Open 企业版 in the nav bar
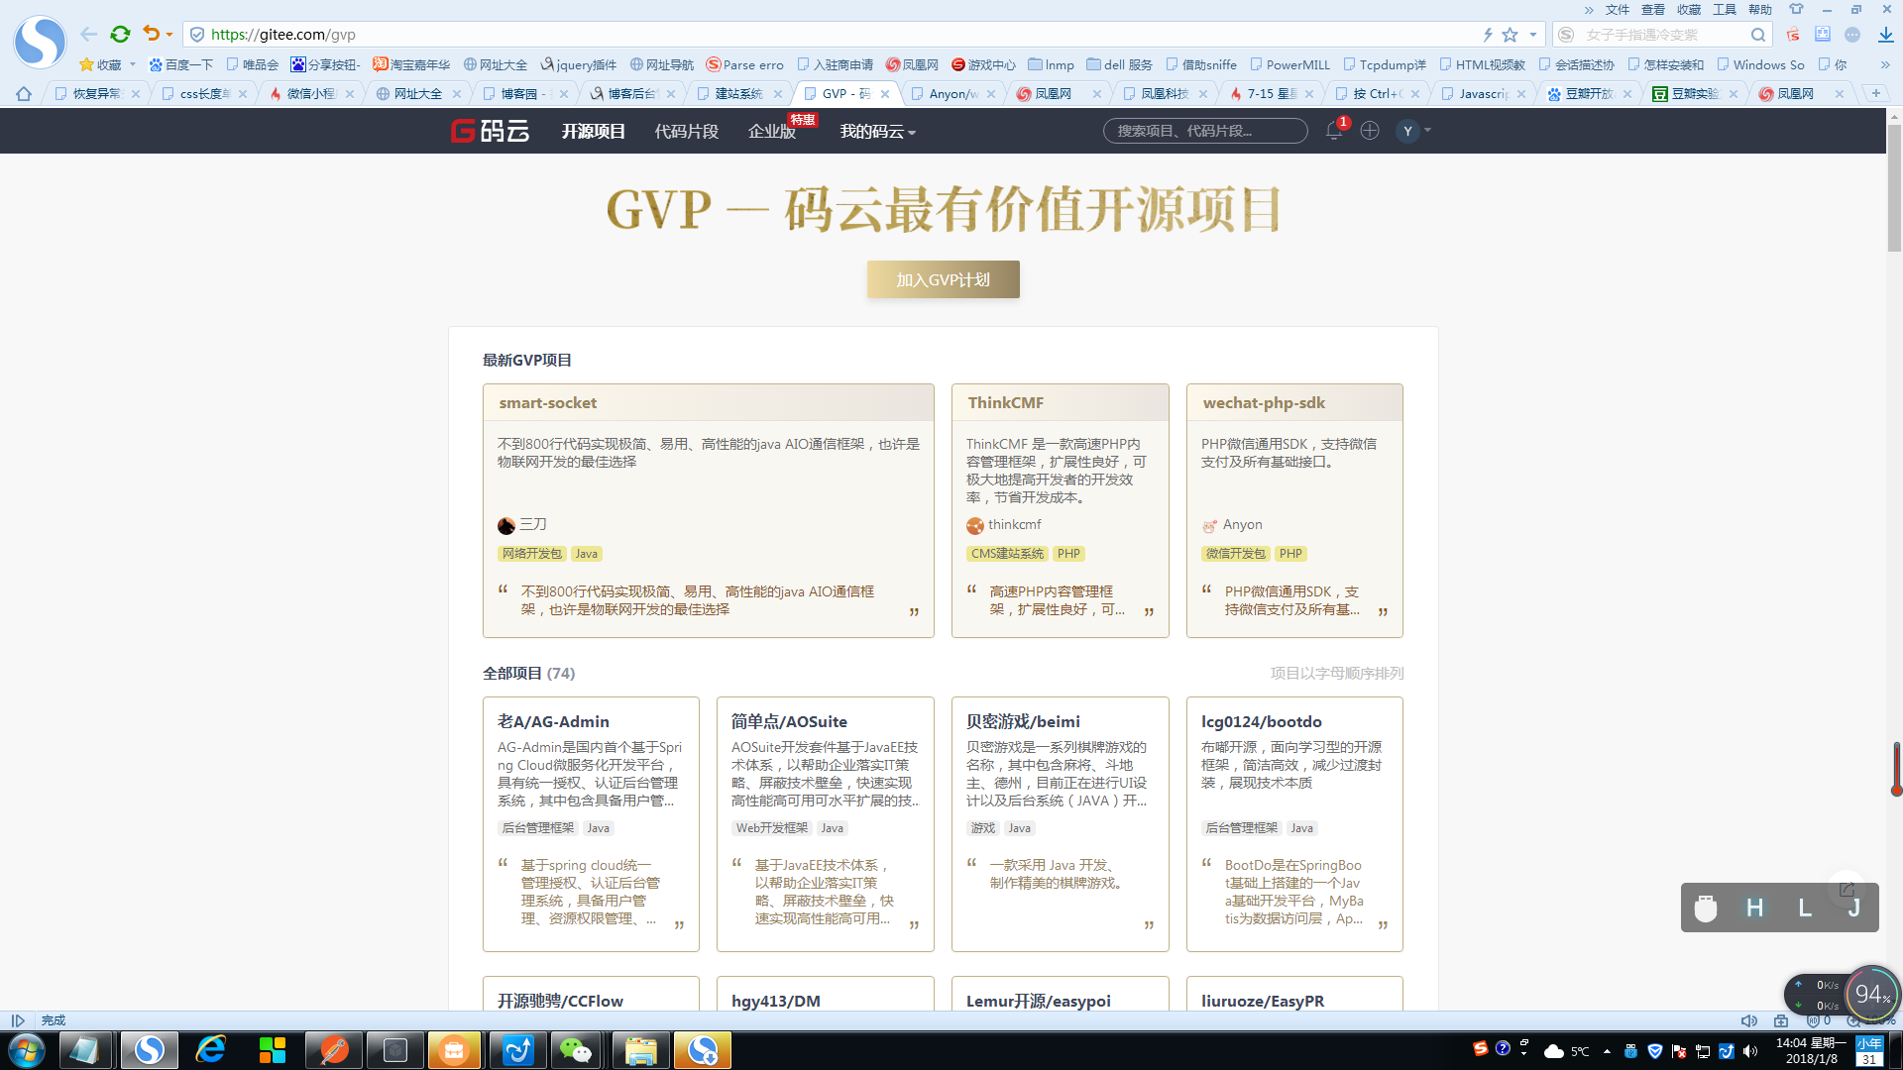The height and width of the screenshot is (1070, 1903). 772,131
